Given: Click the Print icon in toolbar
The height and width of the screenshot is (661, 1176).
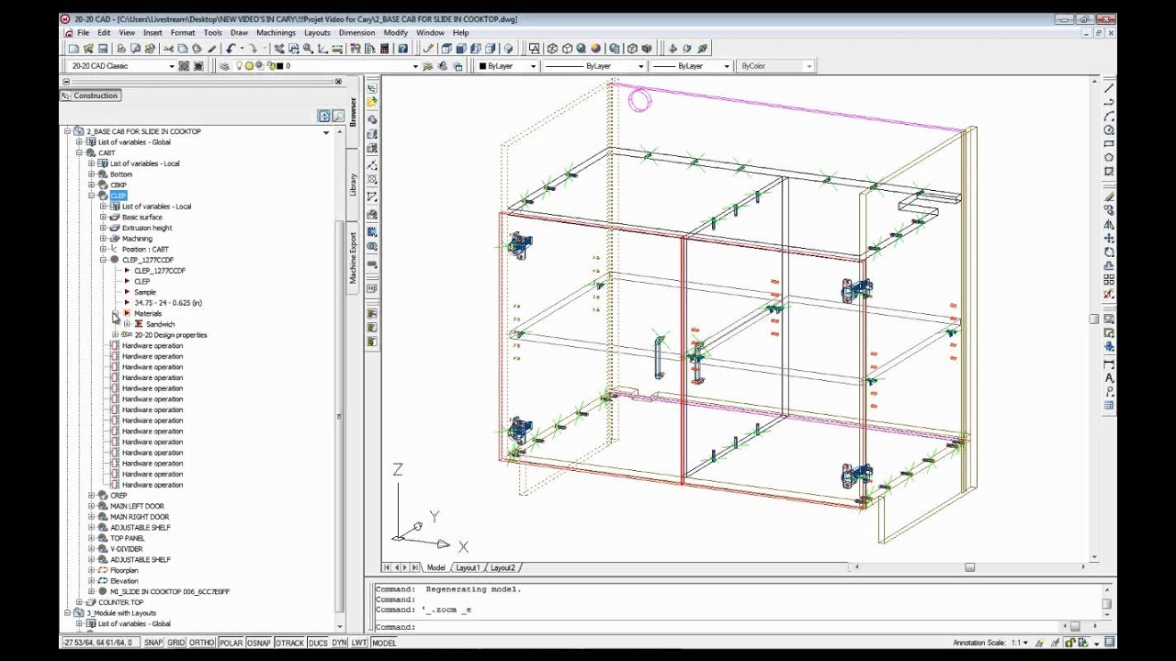Looking at the screenshot, I should 121,49.
